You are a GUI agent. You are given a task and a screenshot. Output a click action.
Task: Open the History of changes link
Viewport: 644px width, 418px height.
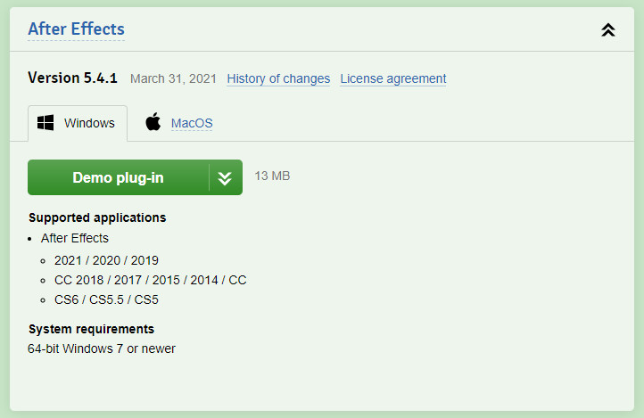point(278,78)
